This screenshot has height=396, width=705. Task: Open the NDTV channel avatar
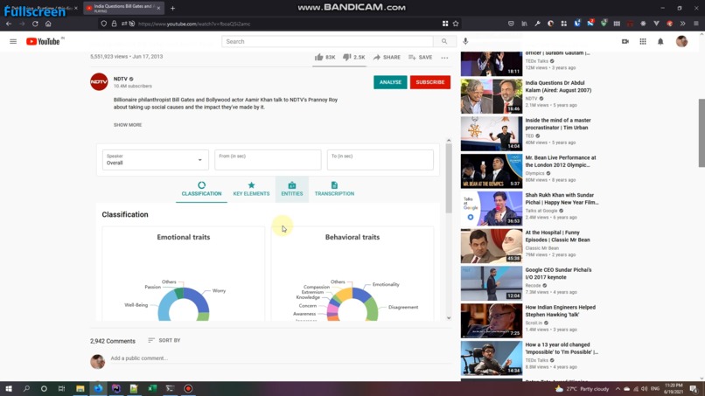click(99, 82)
